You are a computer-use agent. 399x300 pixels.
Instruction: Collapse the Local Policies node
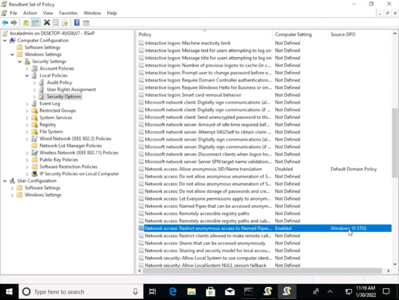[27, 75]
